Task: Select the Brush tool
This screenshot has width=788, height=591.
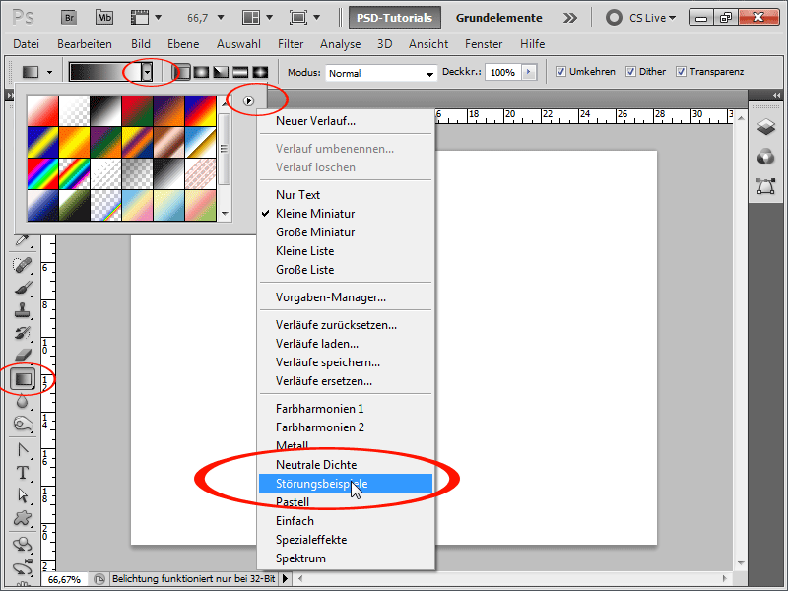Action: 22,288
